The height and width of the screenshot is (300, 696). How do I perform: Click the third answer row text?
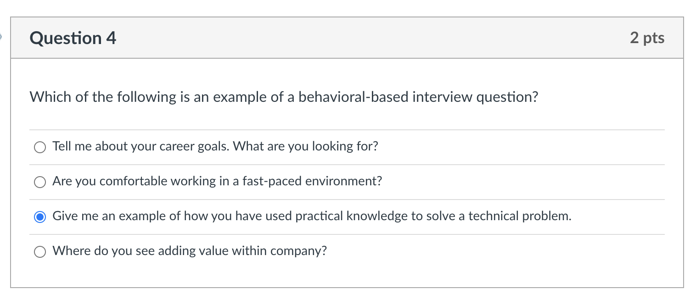(312, 216)
